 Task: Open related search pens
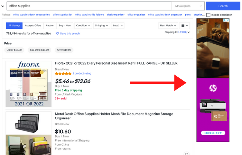pos(188,15)
